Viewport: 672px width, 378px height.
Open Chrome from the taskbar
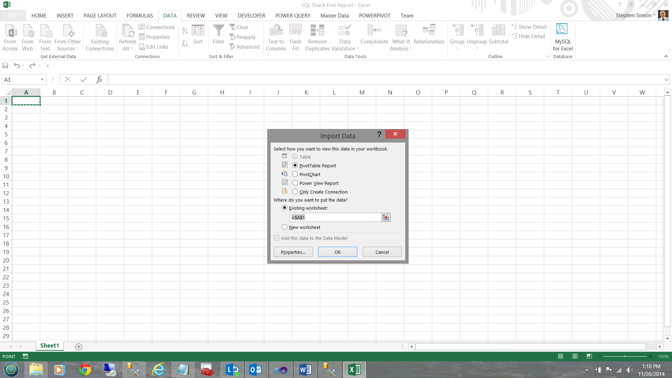pos(85,370)
